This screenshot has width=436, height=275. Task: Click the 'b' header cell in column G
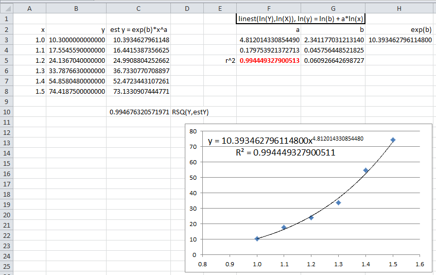tap(333, 29)
